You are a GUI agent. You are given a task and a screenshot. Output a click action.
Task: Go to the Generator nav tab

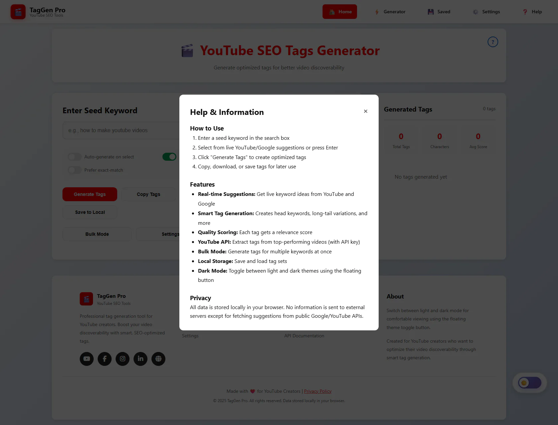click(x=390, y=12)
